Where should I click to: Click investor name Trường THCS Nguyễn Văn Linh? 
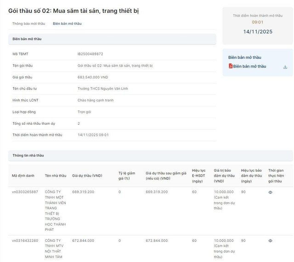tap(103, 89)
